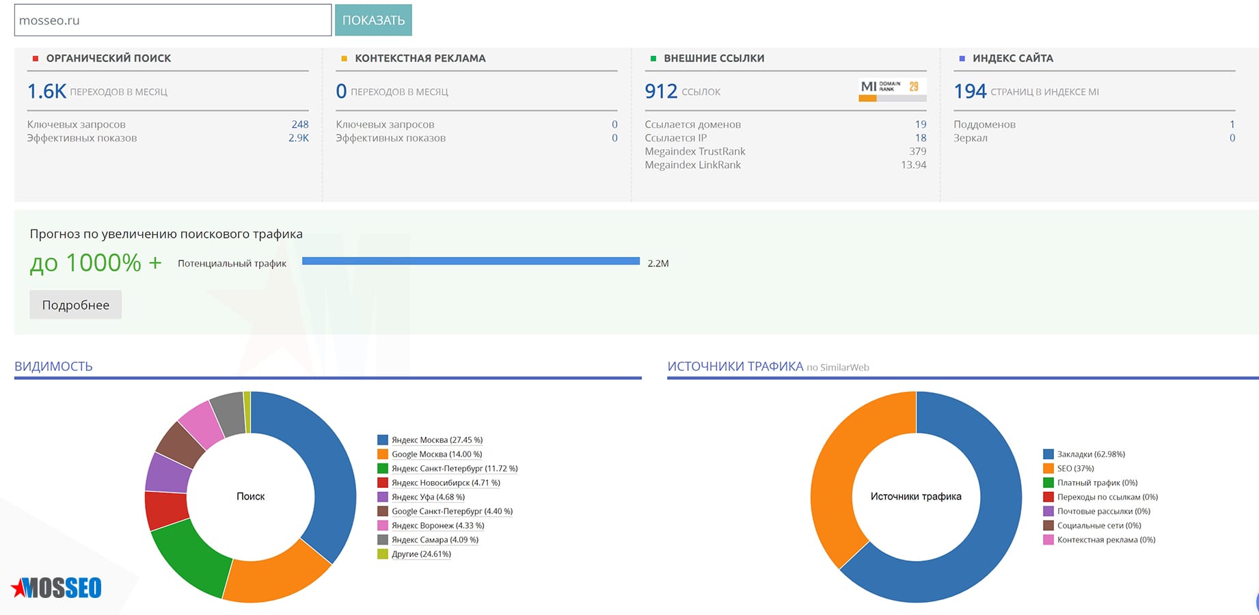Click the Поддоменов value 1

(x=1232, y=124)
